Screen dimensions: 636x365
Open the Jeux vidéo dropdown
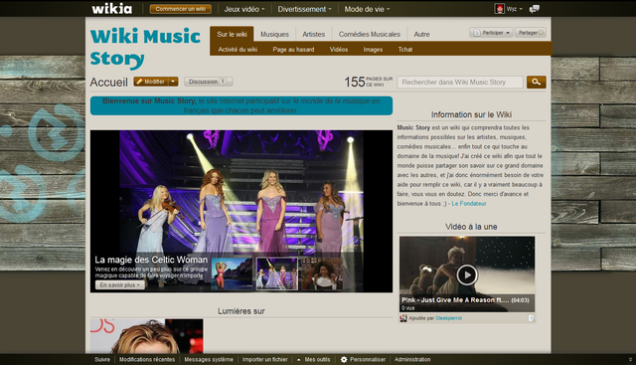click(244, 9)
